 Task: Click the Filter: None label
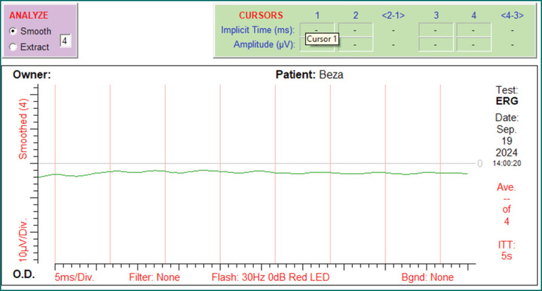[x=153, y=277]
